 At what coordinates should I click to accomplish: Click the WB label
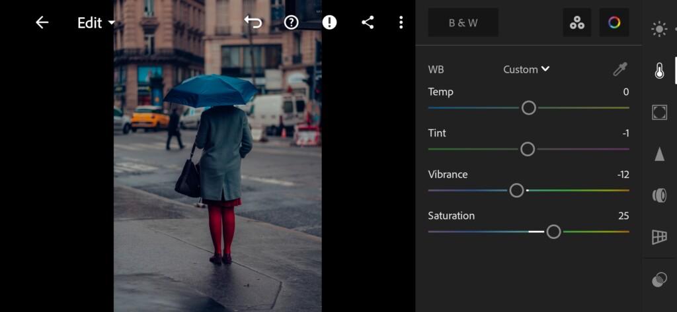(436, 69)
